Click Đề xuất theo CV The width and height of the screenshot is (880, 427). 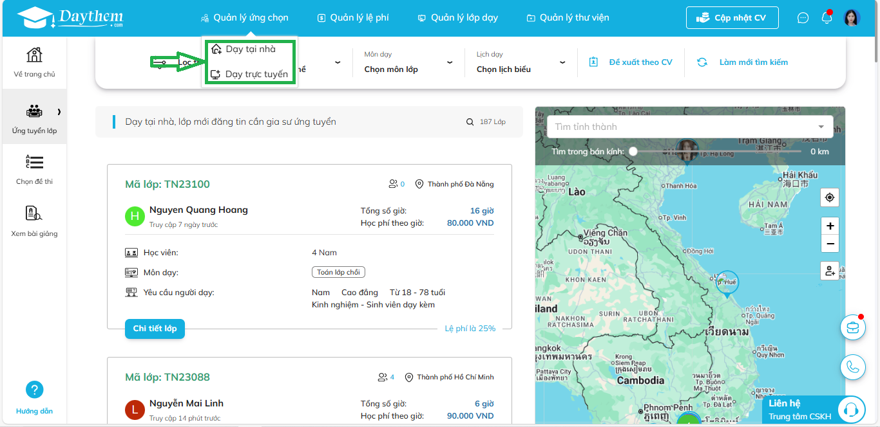click(x=631, y=62)
